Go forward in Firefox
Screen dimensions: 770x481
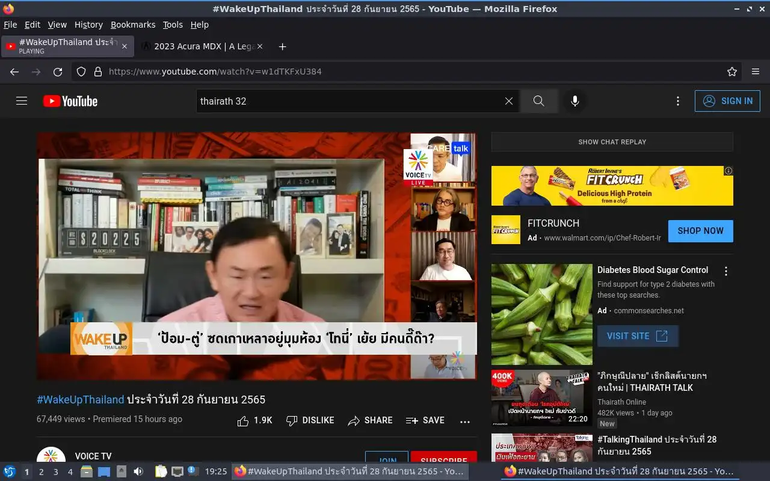tap(36, 72)
